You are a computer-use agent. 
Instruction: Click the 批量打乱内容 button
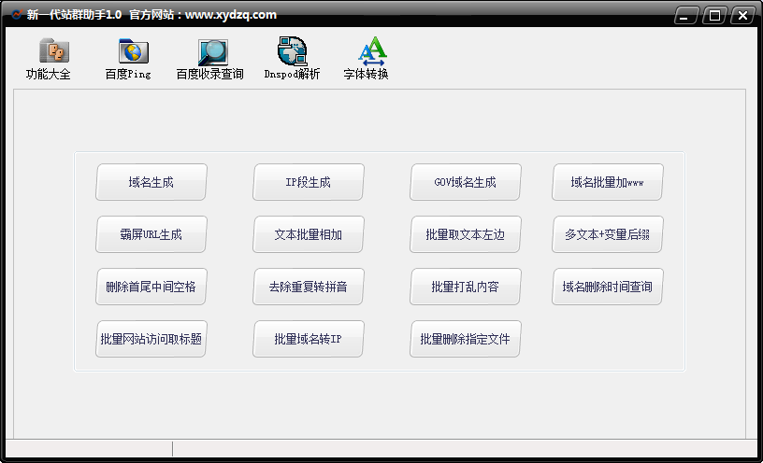[466, 287]
